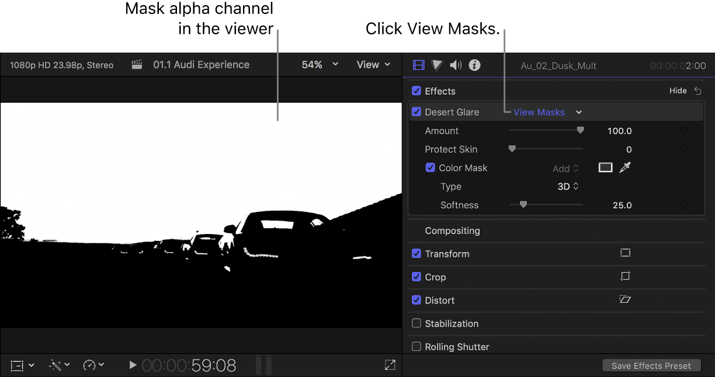The width and height of the screenshot is (715, 377).
Task: Disable the Desert Glare effect
Action: click(416, 111)
